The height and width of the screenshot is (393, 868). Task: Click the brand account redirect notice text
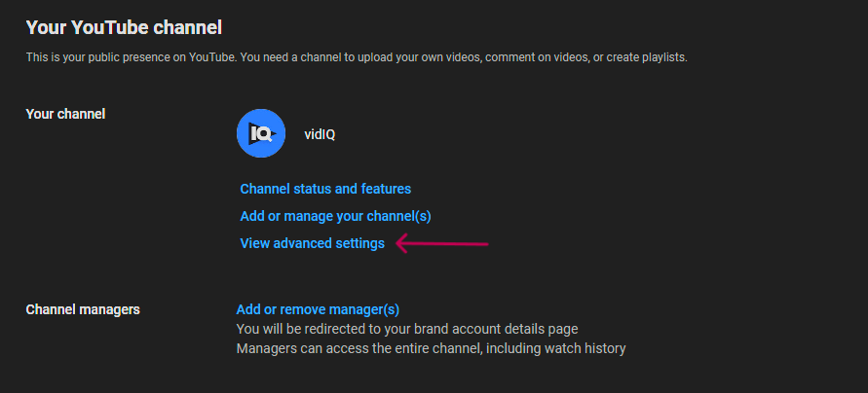tap(407, 329)
